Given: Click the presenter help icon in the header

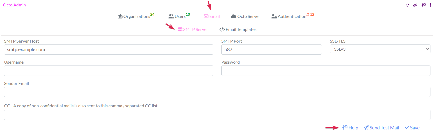Looking at the screenshot, I should (424, 5).
